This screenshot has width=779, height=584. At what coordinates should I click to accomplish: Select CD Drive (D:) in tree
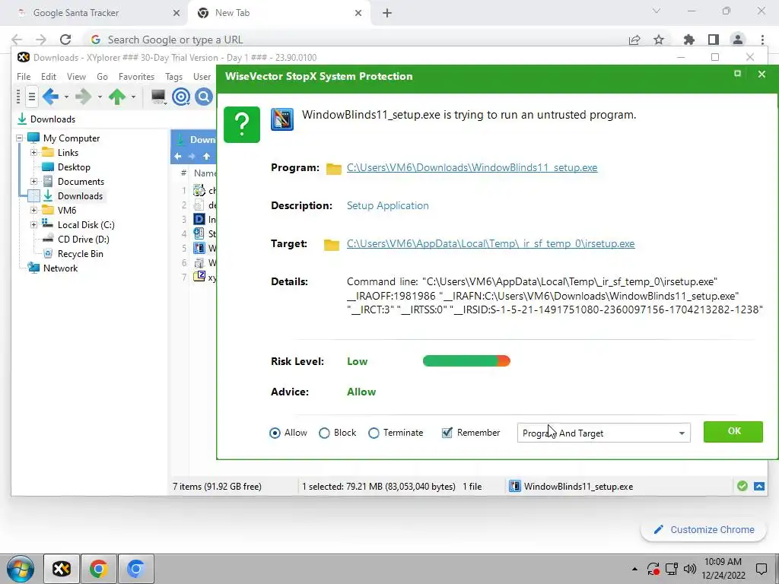(83, 240)
